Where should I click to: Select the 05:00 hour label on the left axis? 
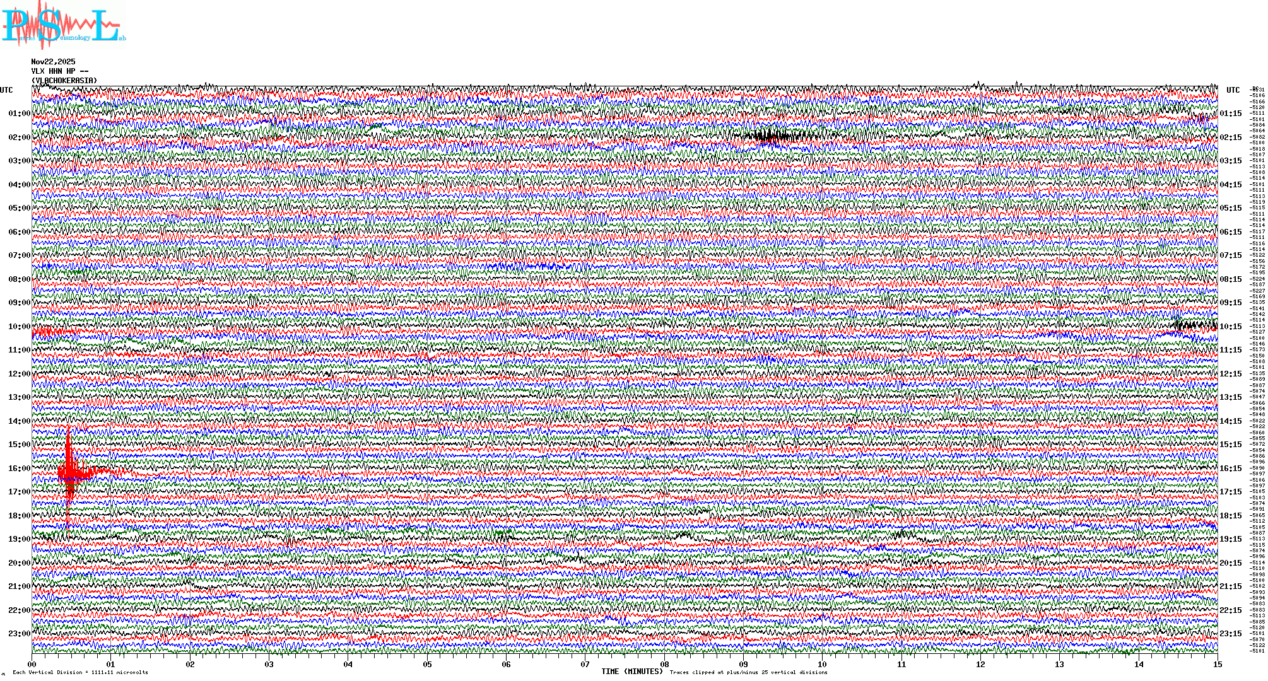pos(19,208)
